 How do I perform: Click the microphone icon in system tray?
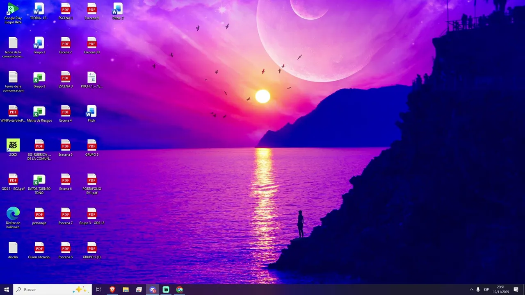click(x=478, y=290)
